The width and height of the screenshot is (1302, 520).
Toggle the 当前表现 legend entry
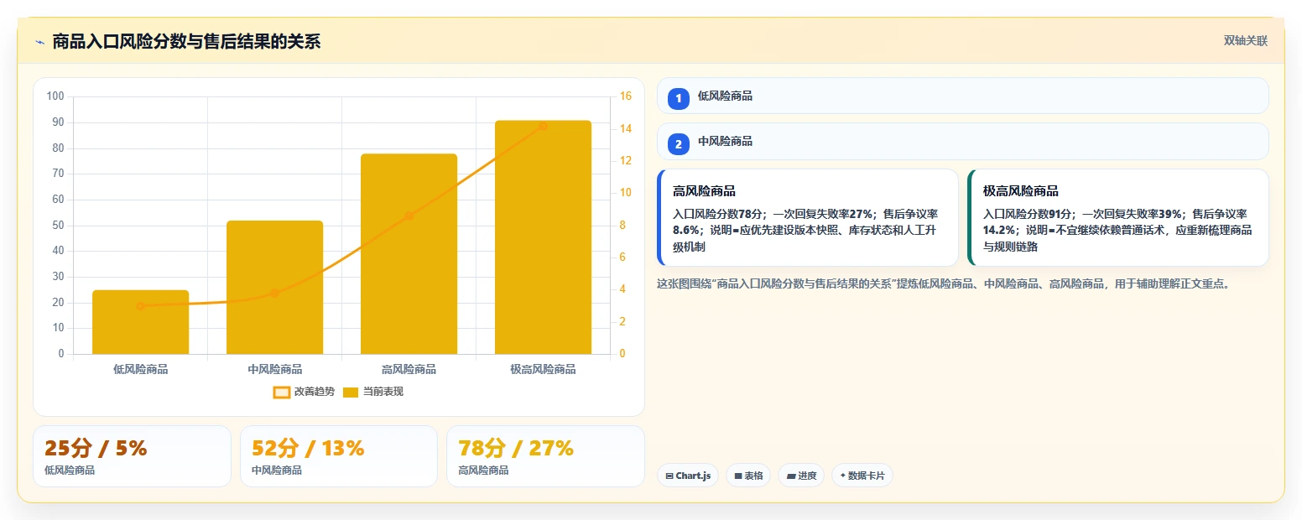coord(373,392)
